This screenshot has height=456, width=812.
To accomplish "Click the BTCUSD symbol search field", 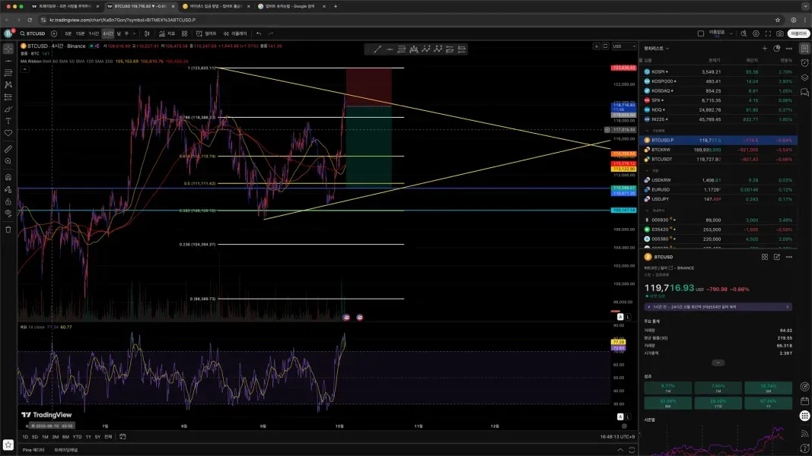I will pyautogui.click(x=35, y=33).
